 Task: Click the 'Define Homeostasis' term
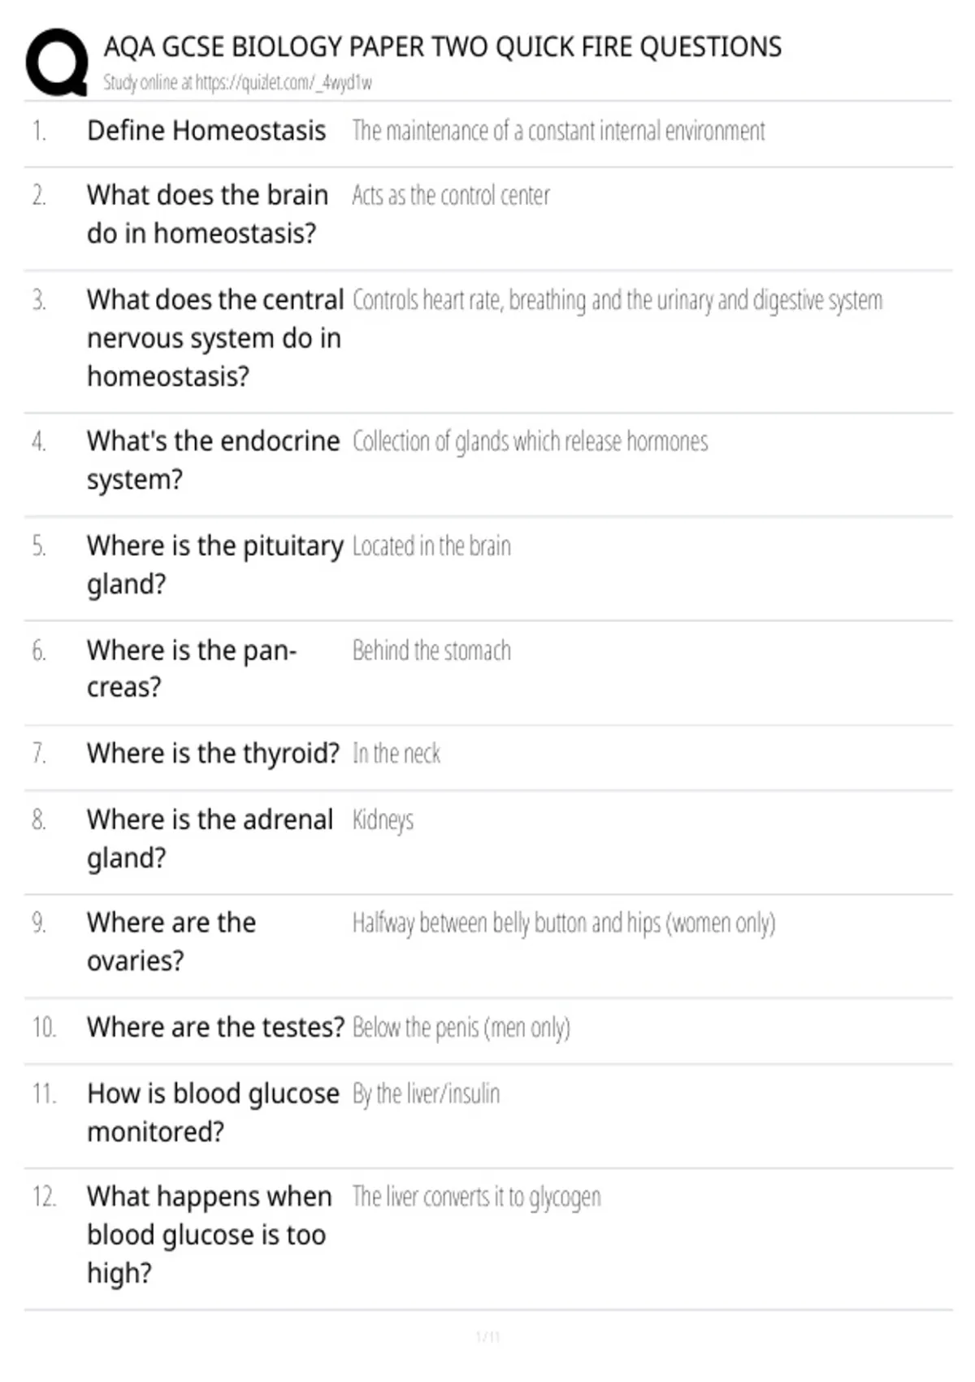[206, 130]
